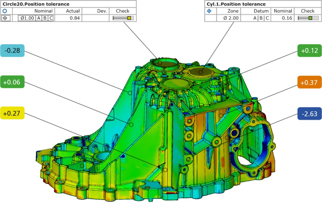The image size is (322, 206).
Task: Click the Check header in Cyl.1 table
Action: tap(308, 11)
